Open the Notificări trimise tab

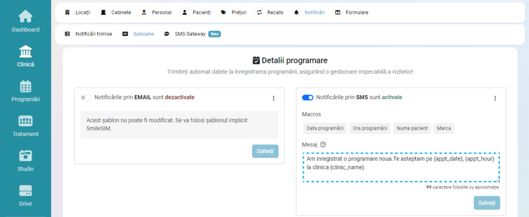pyautogui.click(x=88, y=34)
